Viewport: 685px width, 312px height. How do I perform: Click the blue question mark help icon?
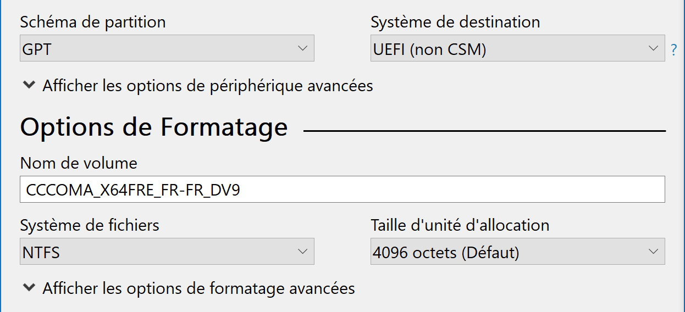point(673,51)
